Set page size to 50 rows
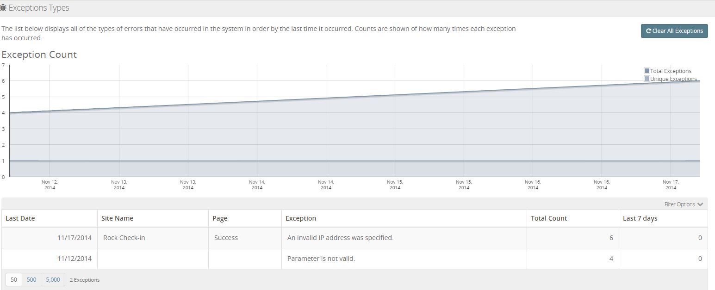 click(x=14, y=279)
